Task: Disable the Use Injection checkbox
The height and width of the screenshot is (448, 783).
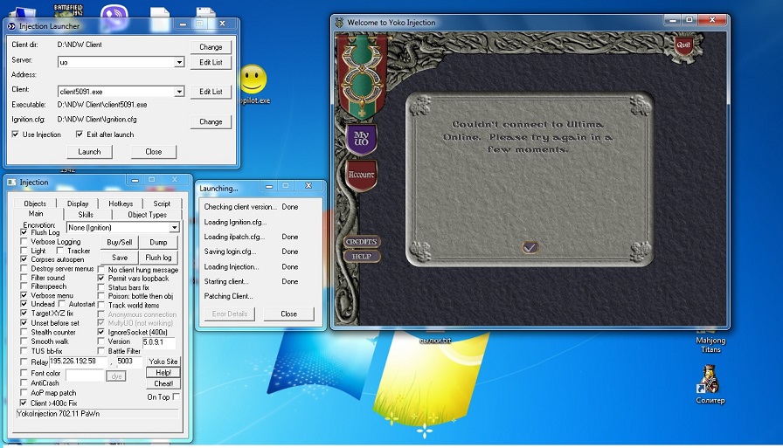Action: click(x=16, y=134)
